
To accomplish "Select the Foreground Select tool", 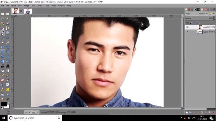I will click(2, 28).
